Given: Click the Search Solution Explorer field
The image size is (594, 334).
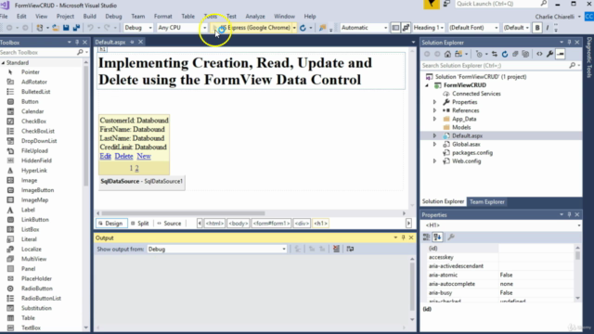Looking at the screenshot, I should point(495,66).
